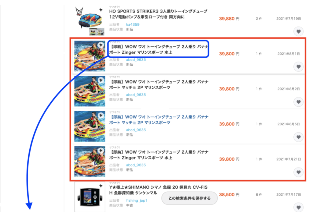Open Zinger listing title dated July 21
This screenshot has height=220, width=313.
(x=159, y=155)
